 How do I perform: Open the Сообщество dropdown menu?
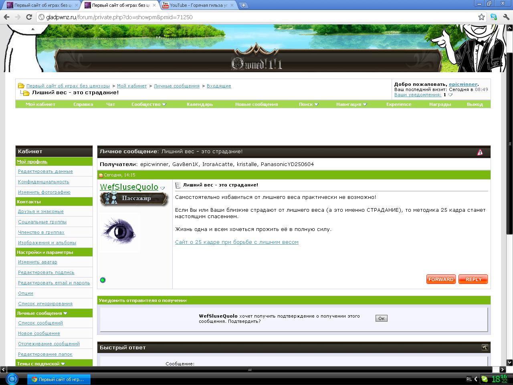(x=149, y=104)
